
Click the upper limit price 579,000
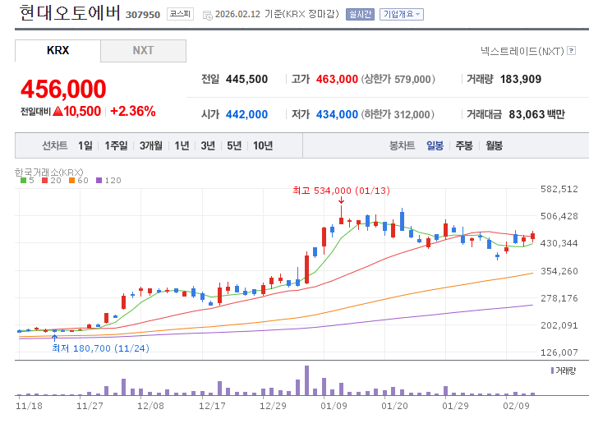tap(412, 80)
